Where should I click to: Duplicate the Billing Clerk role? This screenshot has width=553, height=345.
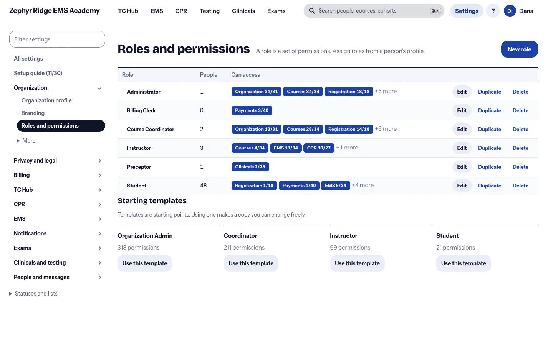[x=490, y=110]
